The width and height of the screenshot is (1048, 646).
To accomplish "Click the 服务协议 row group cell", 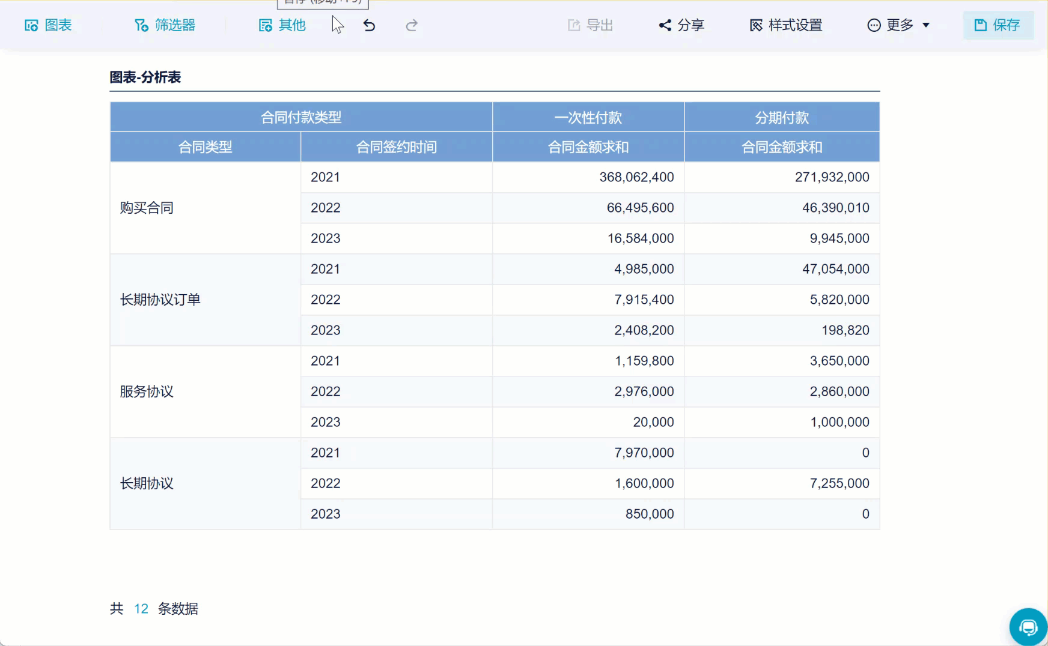I will coord(147,391).
